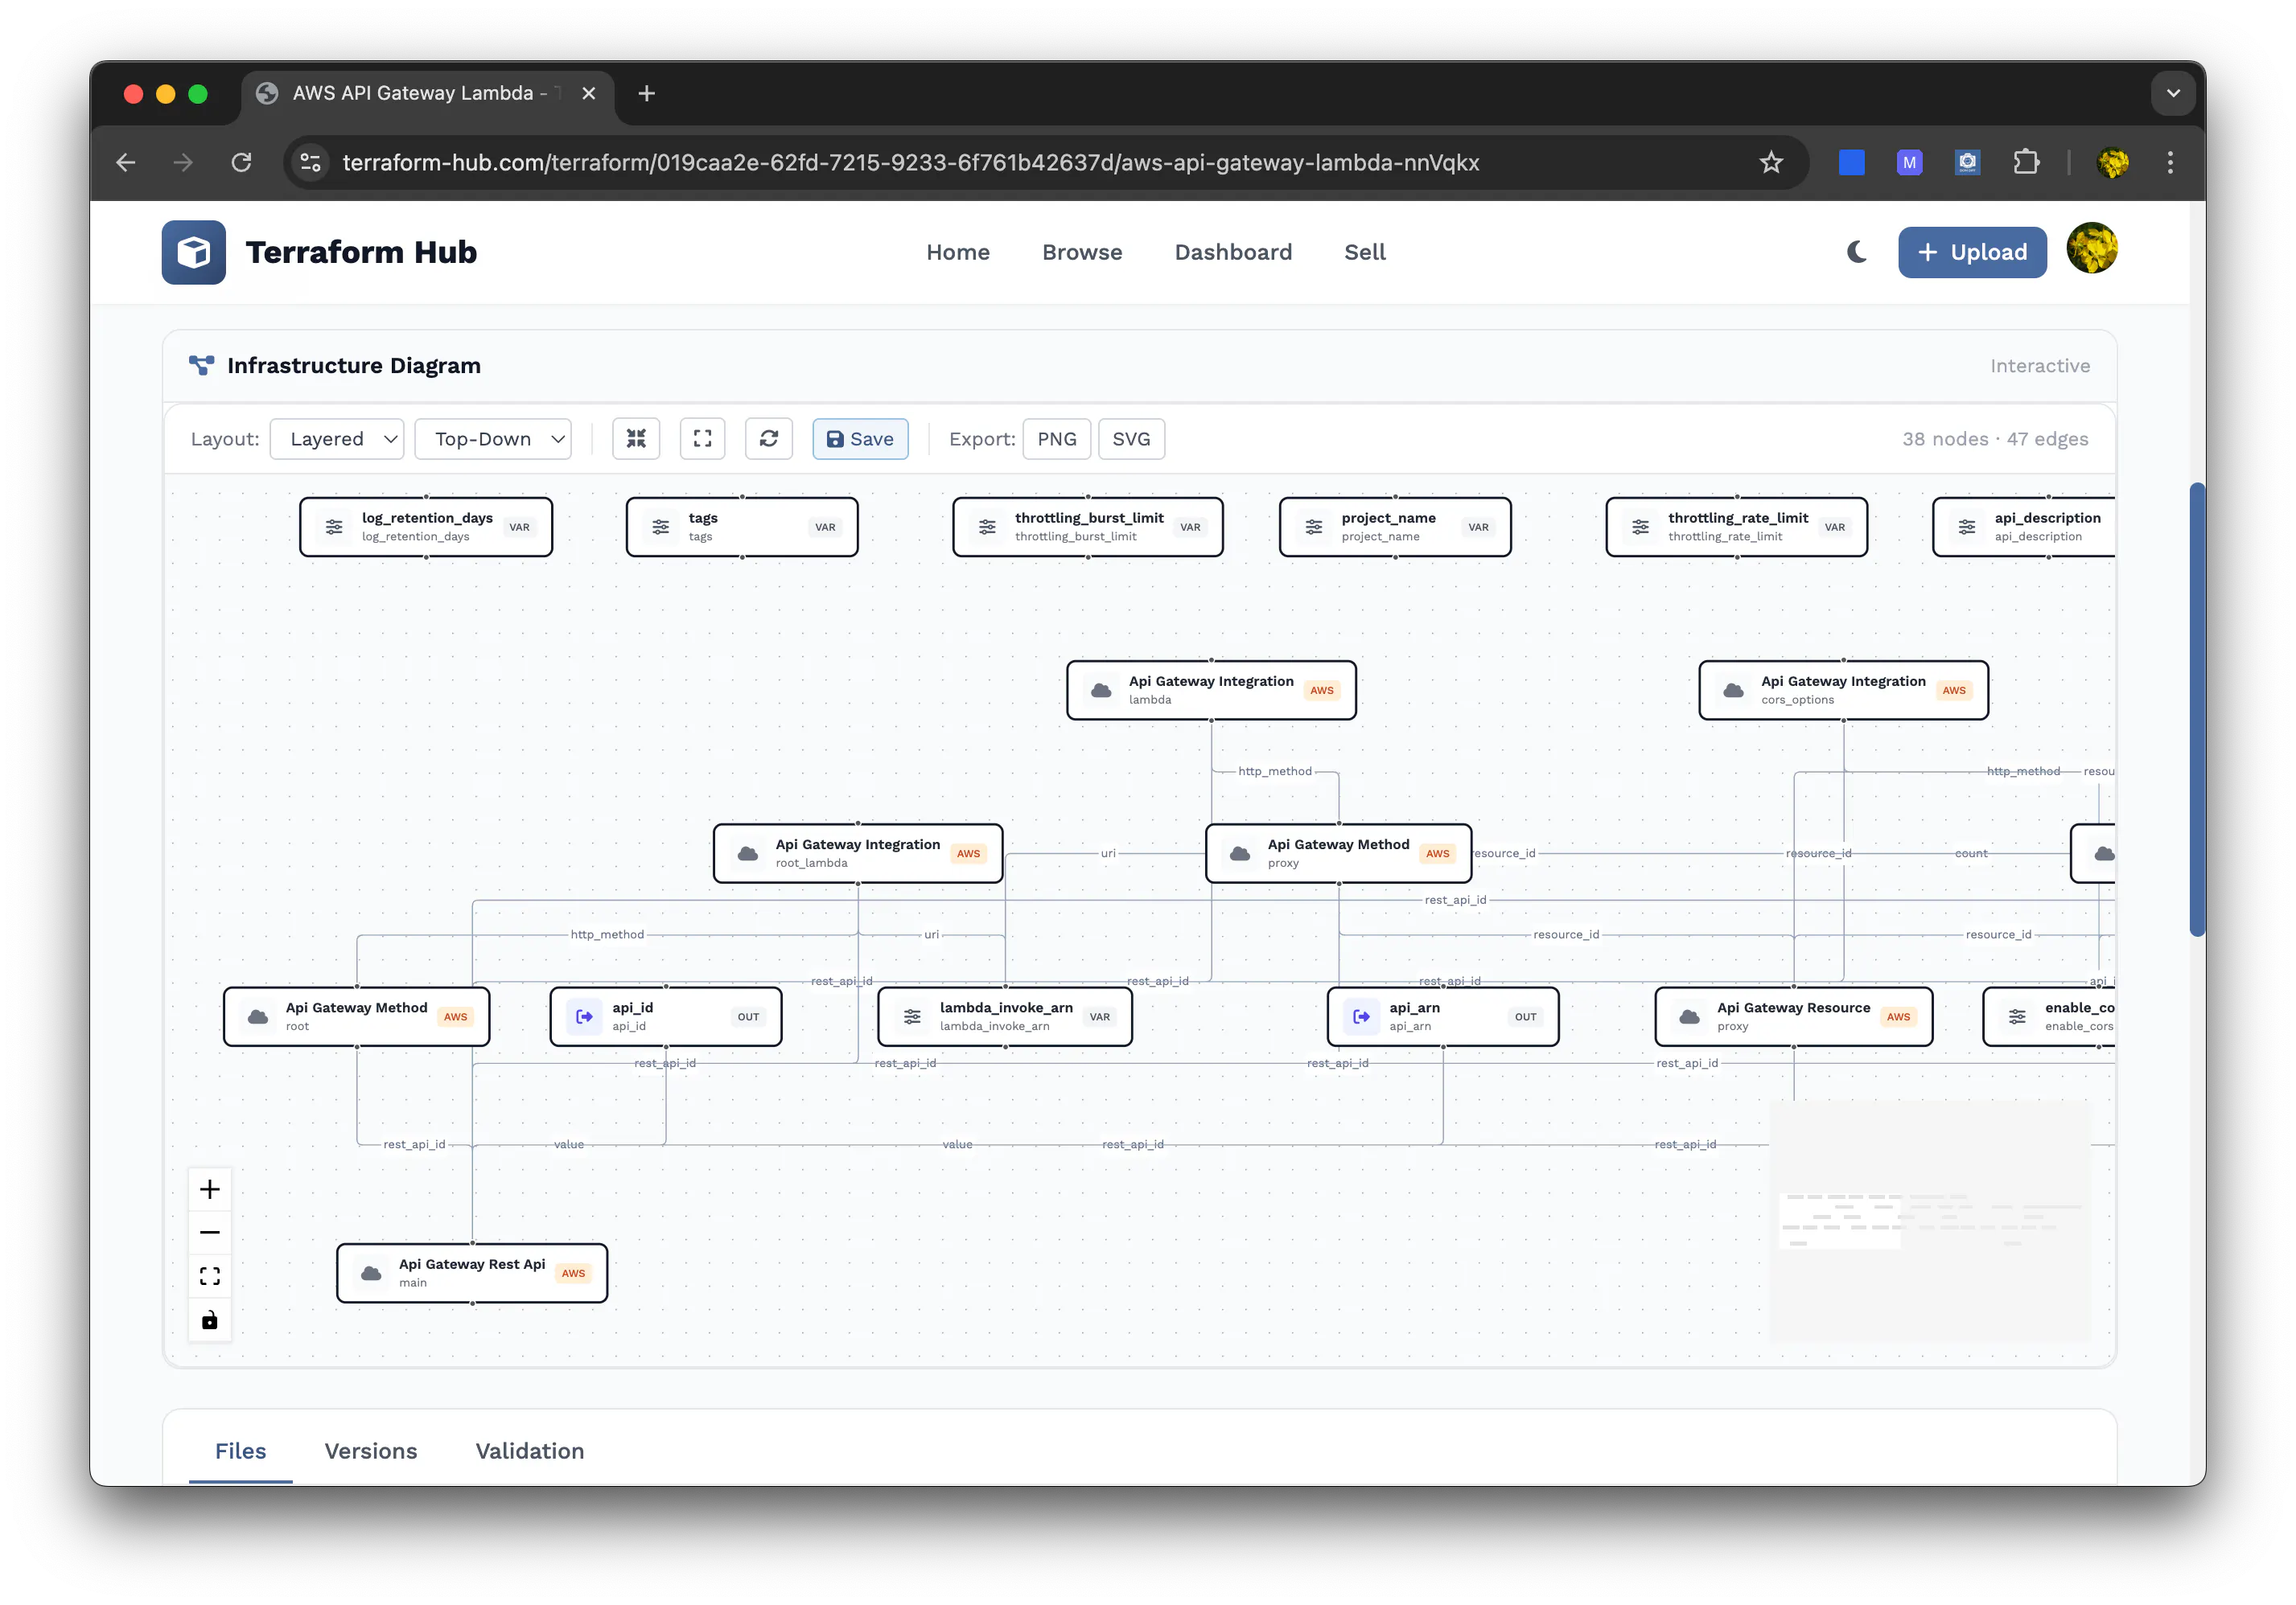
Task: Click the Terraform Hub logo icon
Action: tap(194, 252)
